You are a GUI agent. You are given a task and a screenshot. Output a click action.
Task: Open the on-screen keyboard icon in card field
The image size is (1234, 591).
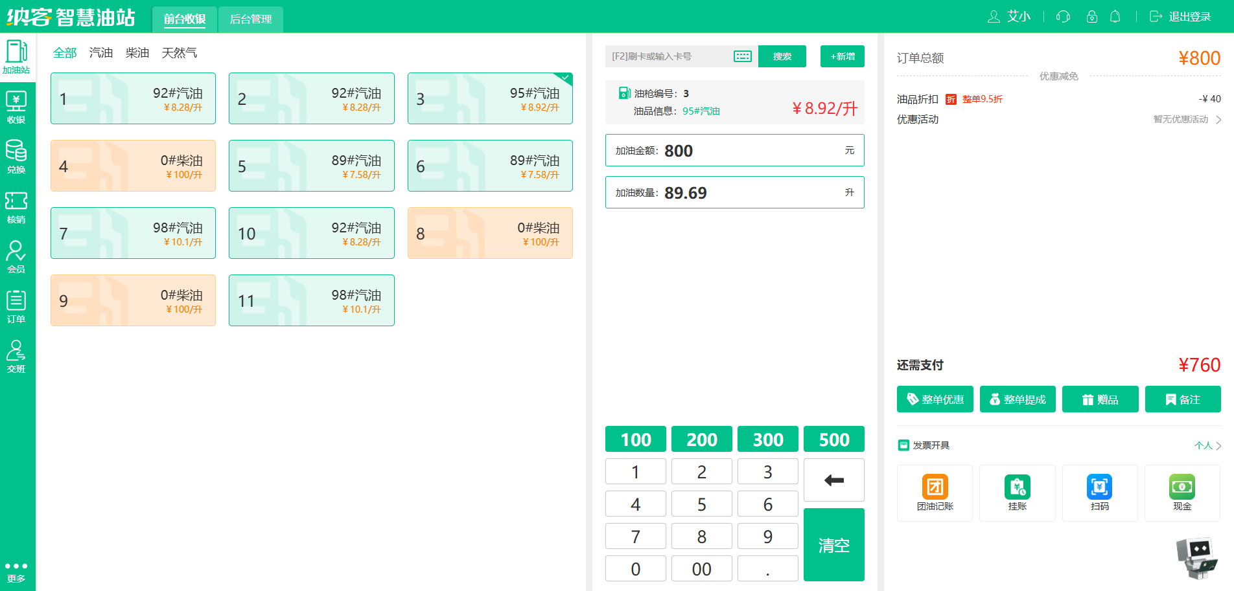pyautogui.click(x=743, y=56)
